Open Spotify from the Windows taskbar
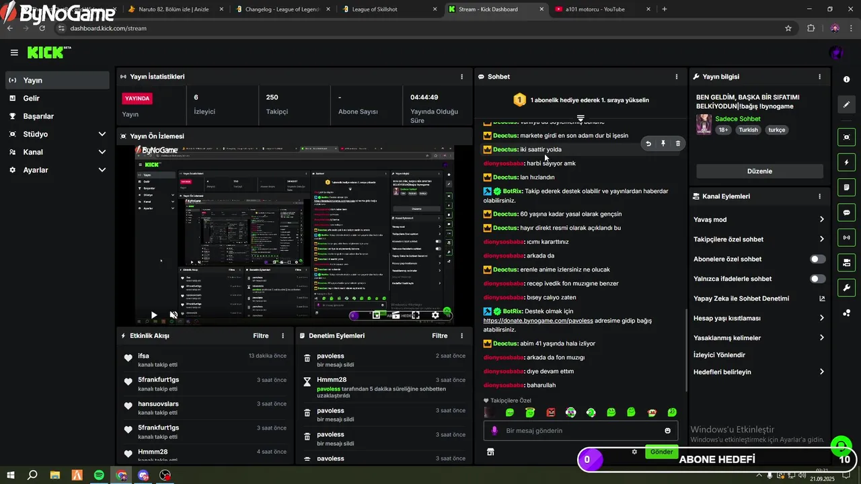861x484 pixels. (99, 475)
